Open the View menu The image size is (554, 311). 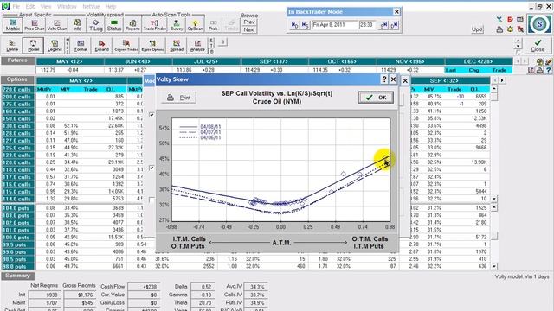click(46, 6)
